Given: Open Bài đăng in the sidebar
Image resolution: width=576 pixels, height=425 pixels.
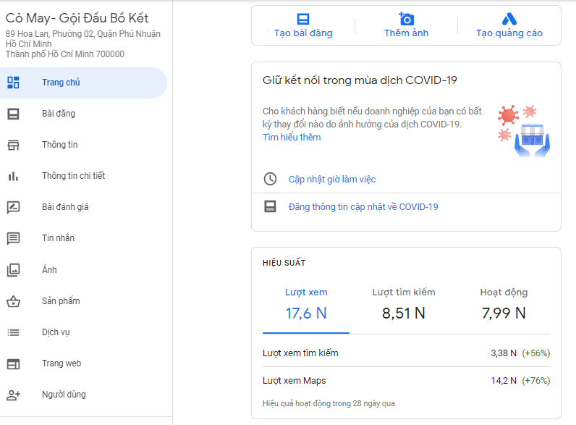Looking at the screenshot, I should tap(83, 114).
